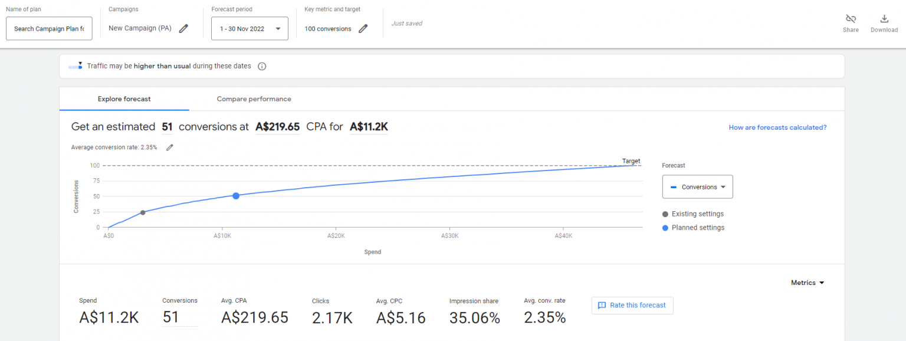The height and width of the screenshot is (341, 906).
Task: Select the blue planned spend point on chart
Action: point(236,195)
